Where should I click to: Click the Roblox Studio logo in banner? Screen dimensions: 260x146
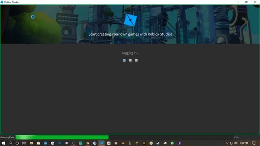(130, 20)
